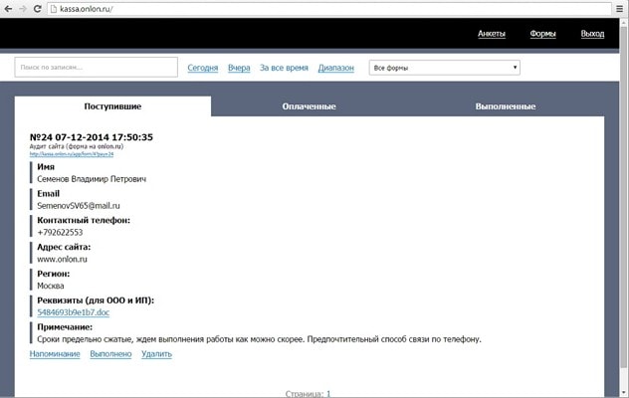
Task: Reload the page with refresh icon
Action: [37, 9]
